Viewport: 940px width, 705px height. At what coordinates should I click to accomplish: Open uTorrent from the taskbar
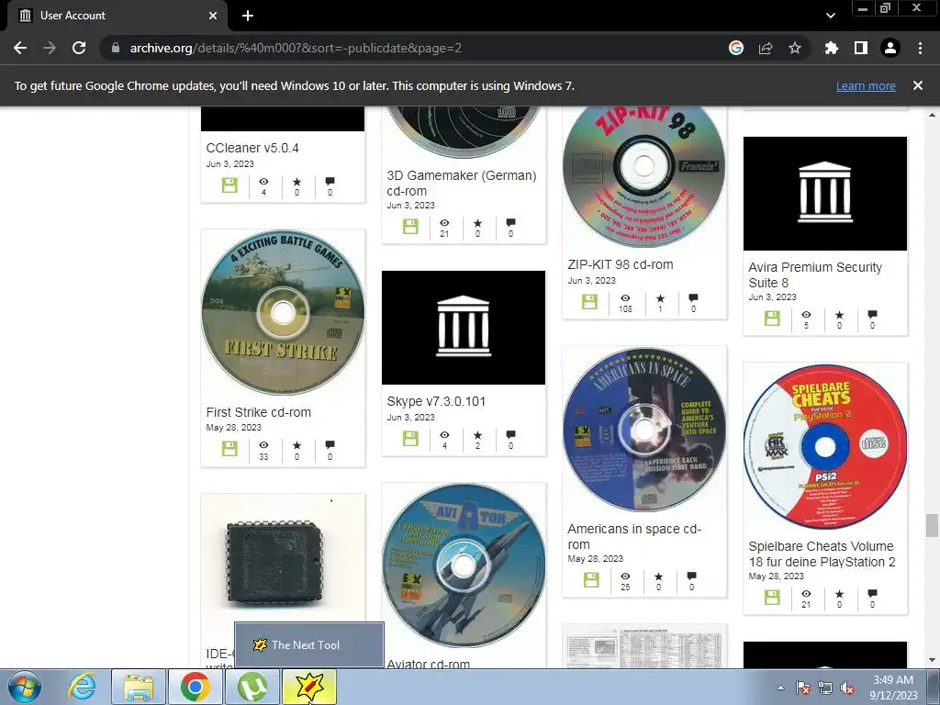(x=252, y=687)
